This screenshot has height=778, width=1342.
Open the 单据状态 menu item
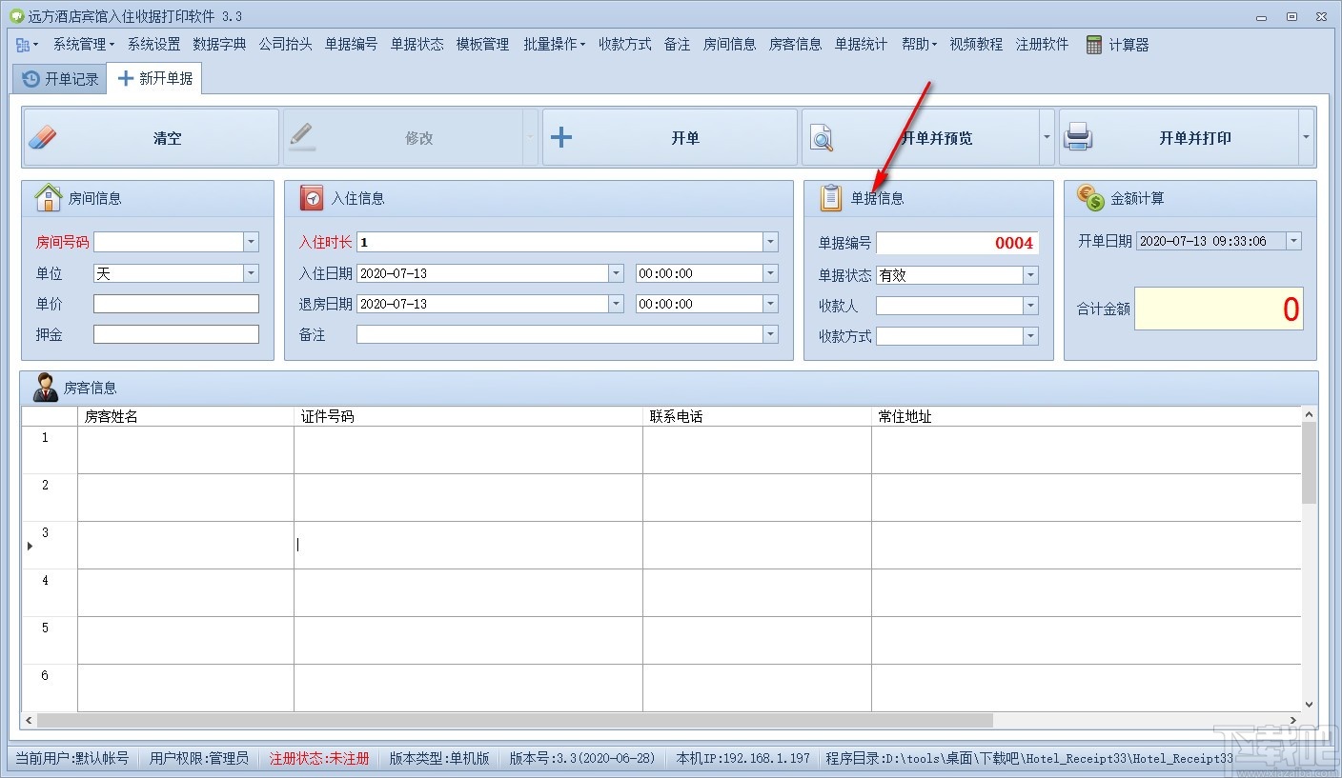(x=417, y=45)
